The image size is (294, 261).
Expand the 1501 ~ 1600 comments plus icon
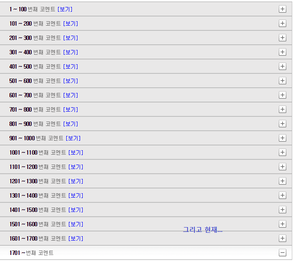(x=282, y=224)
